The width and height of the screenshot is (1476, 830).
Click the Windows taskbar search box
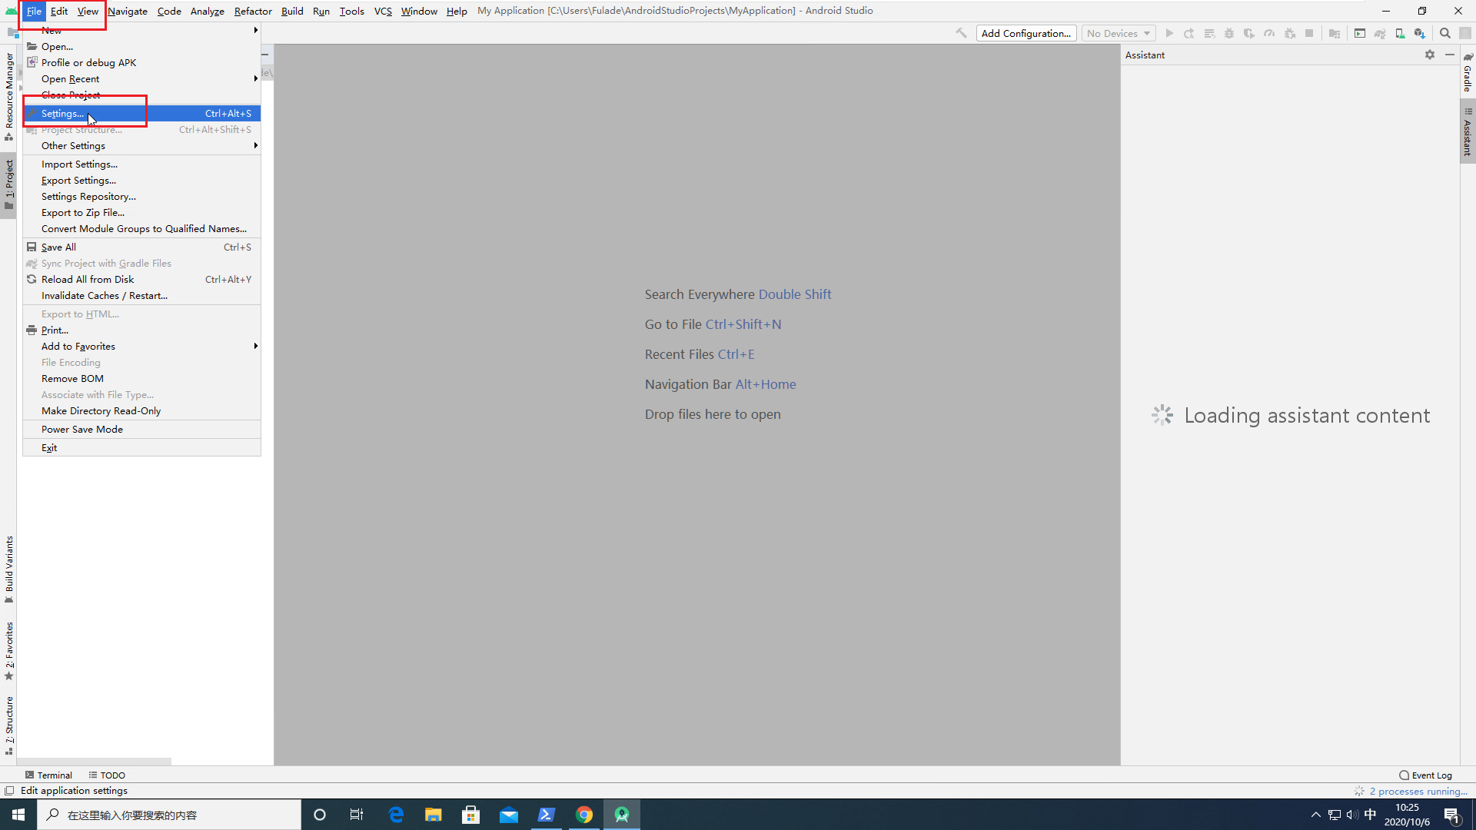click(169, 815)
